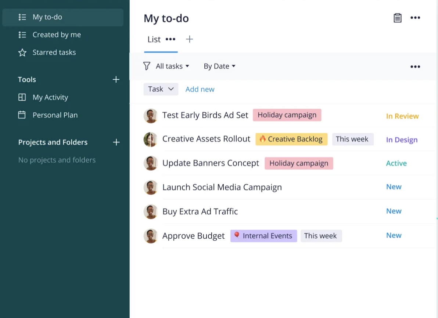Open filter bar more options ellipsis
The height and width of the screenshot is (318, 438).
(415, 66)
